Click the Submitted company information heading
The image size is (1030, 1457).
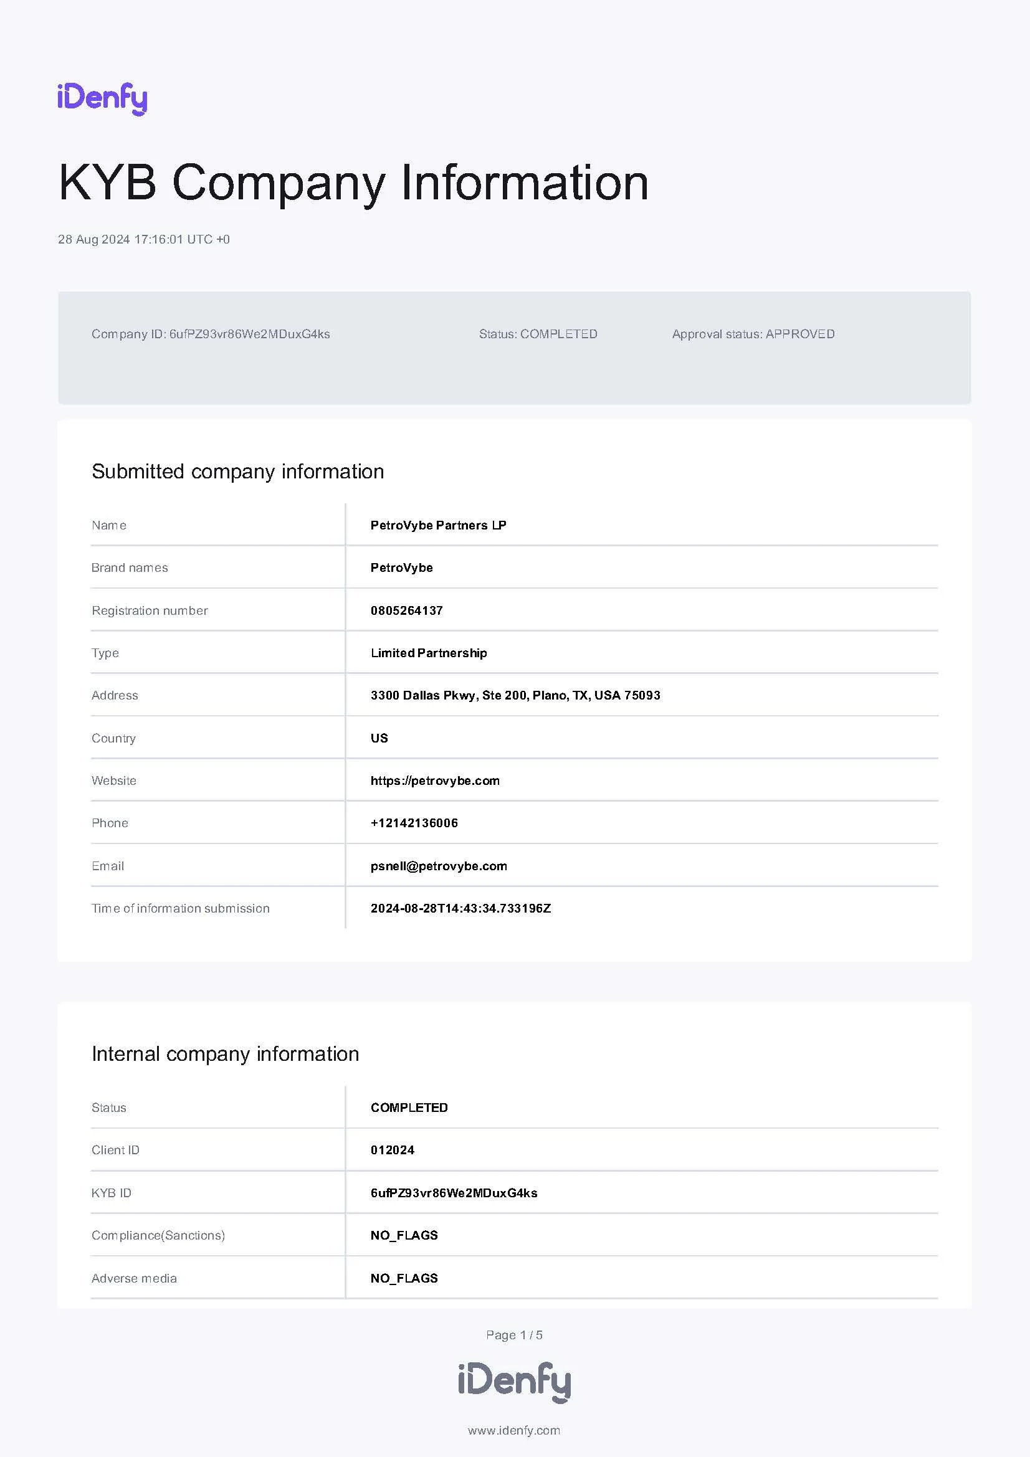238,472
